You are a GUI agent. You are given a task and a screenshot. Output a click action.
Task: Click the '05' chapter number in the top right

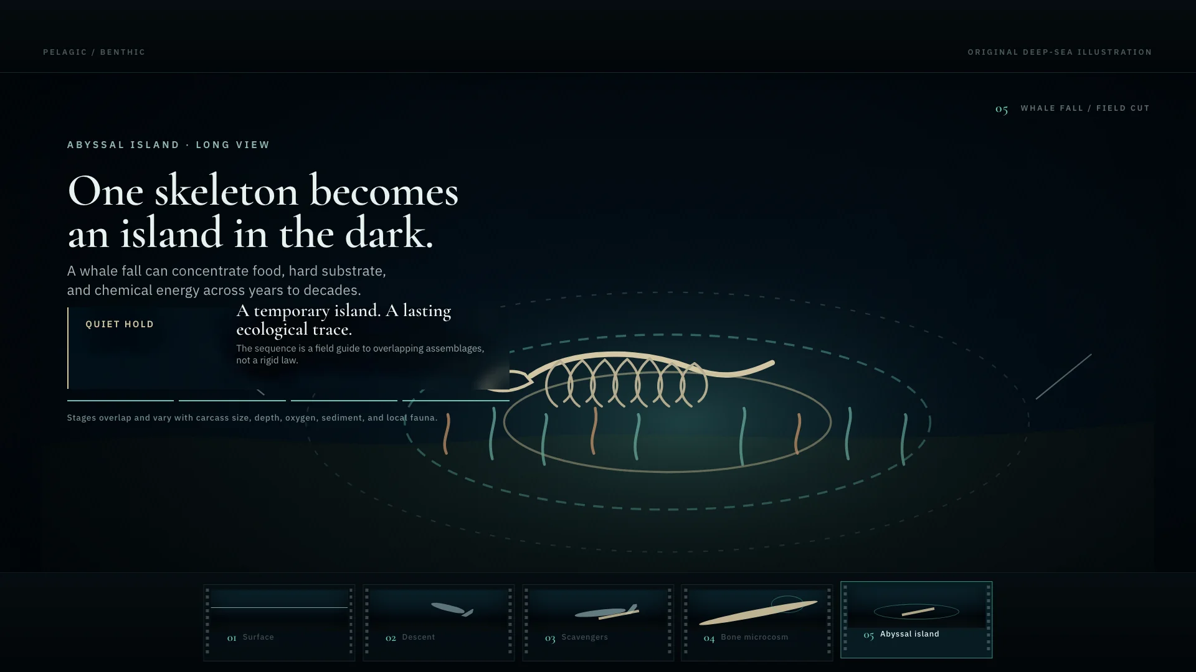[1002, 109]
